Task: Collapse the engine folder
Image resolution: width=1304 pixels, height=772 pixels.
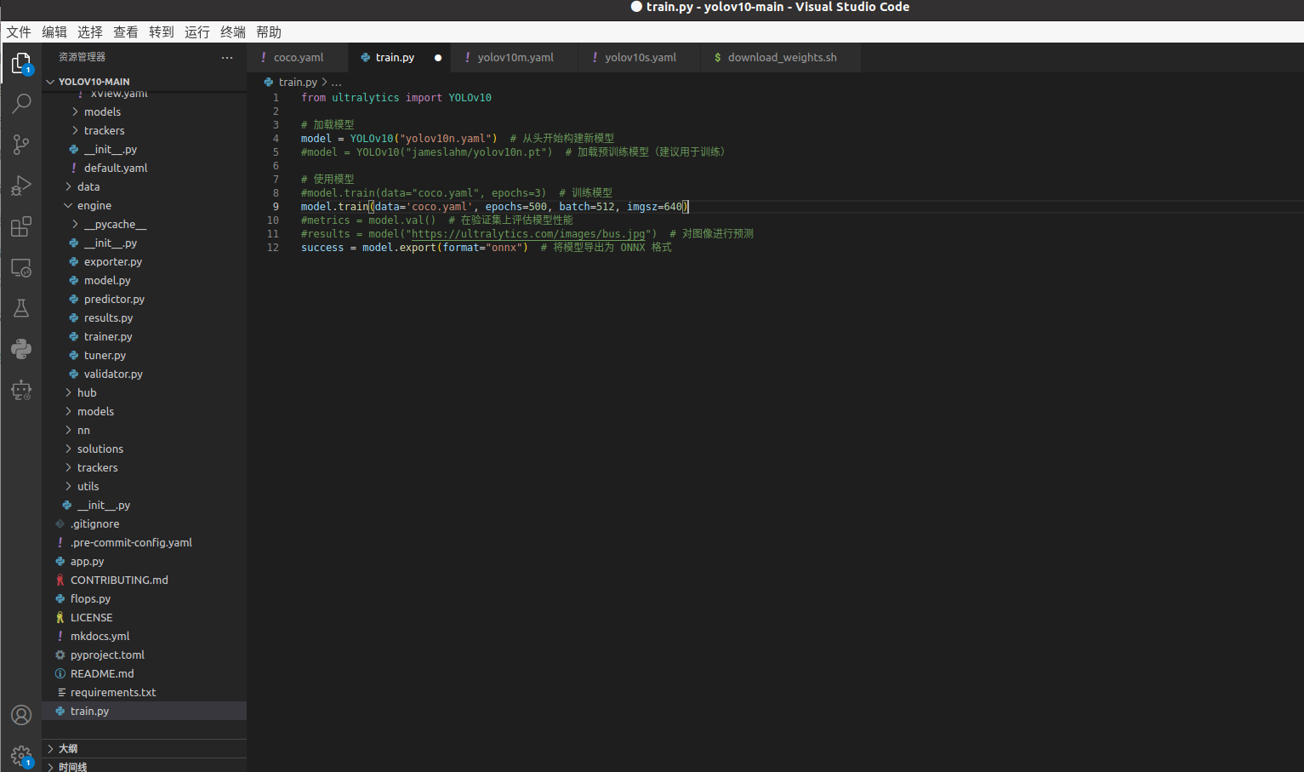Action: coord(94,206)
